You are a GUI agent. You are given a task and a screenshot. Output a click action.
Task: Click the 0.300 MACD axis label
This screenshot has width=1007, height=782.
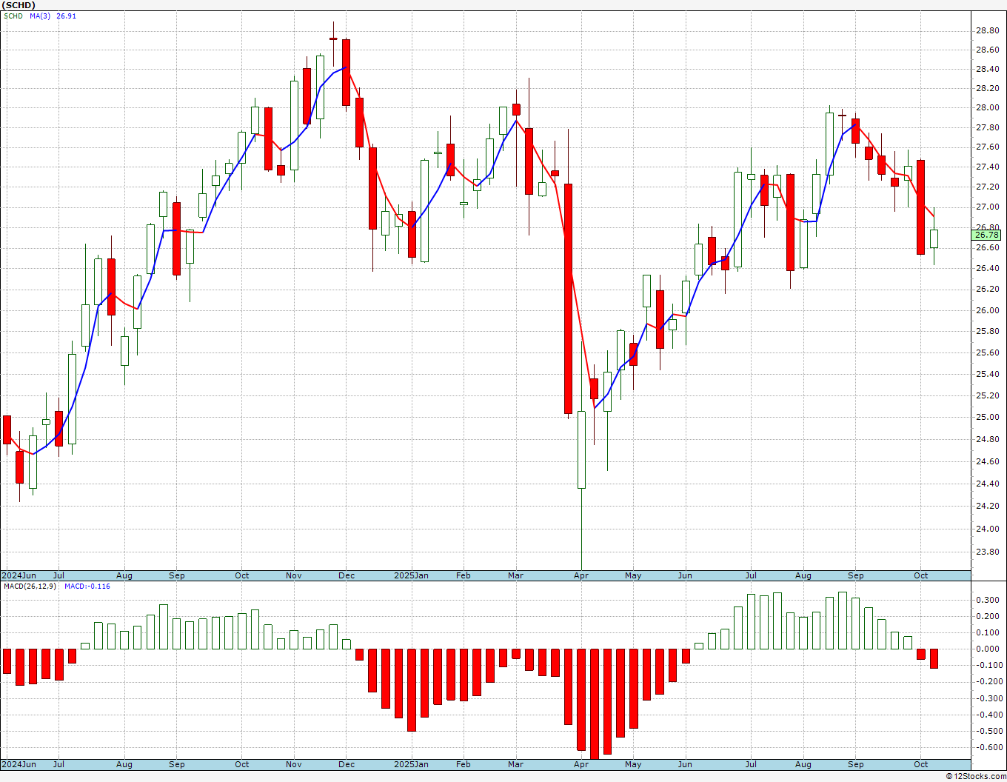(x=987, y=601)
